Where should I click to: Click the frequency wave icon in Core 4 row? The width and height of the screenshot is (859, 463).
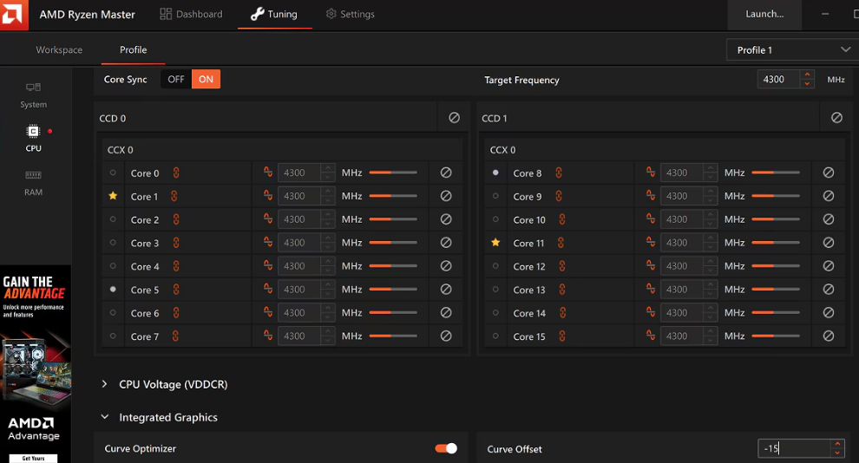[268, 265]
